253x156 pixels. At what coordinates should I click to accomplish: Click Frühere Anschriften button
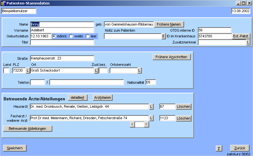pos(172,57)
